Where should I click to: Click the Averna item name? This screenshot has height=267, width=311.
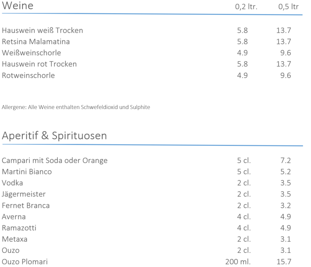pyautogui.click(x=14, y=217)
